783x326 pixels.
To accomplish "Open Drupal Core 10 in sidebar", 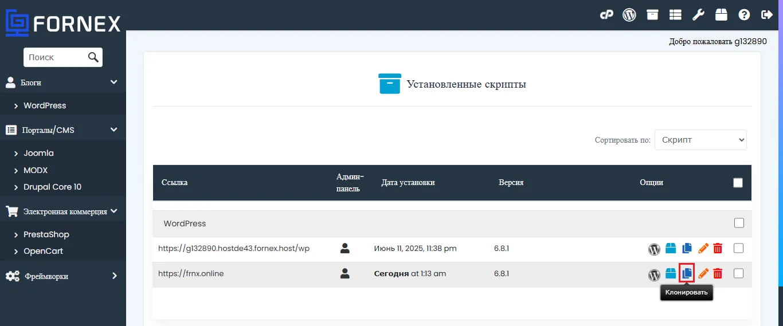I will click(x=52, y=187).
